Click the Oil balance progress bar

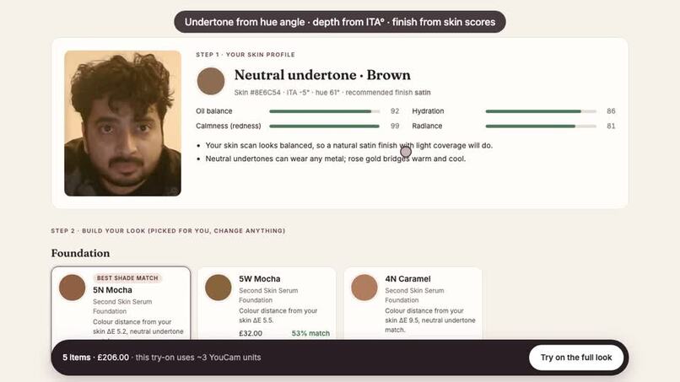[x=324, y=111]
